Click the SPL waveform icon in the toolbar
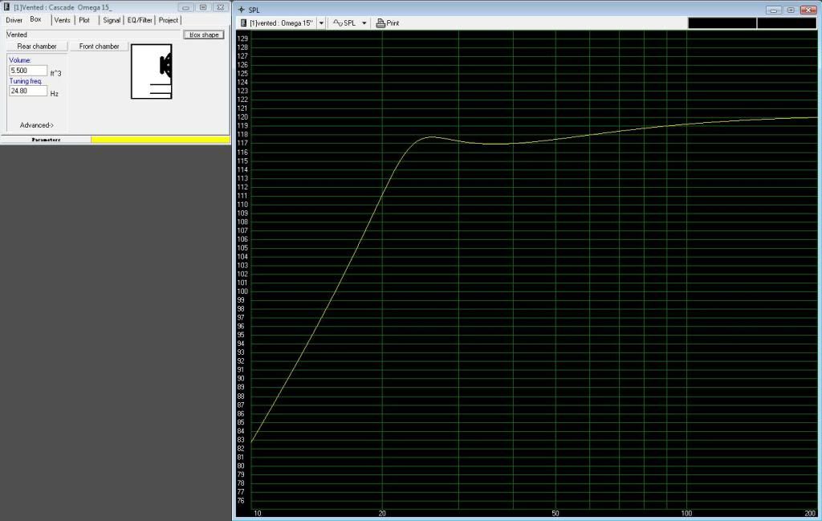822x521 pixels. [x=338, y=23]
